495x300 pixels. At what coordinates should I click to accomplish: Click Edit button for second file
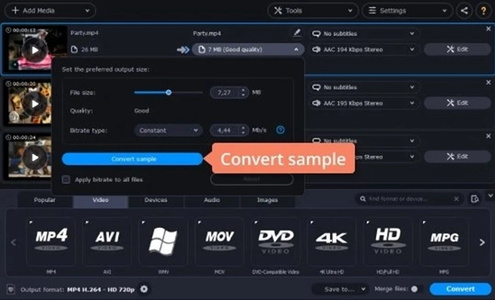pyautogui.click(x=457, y=103)
